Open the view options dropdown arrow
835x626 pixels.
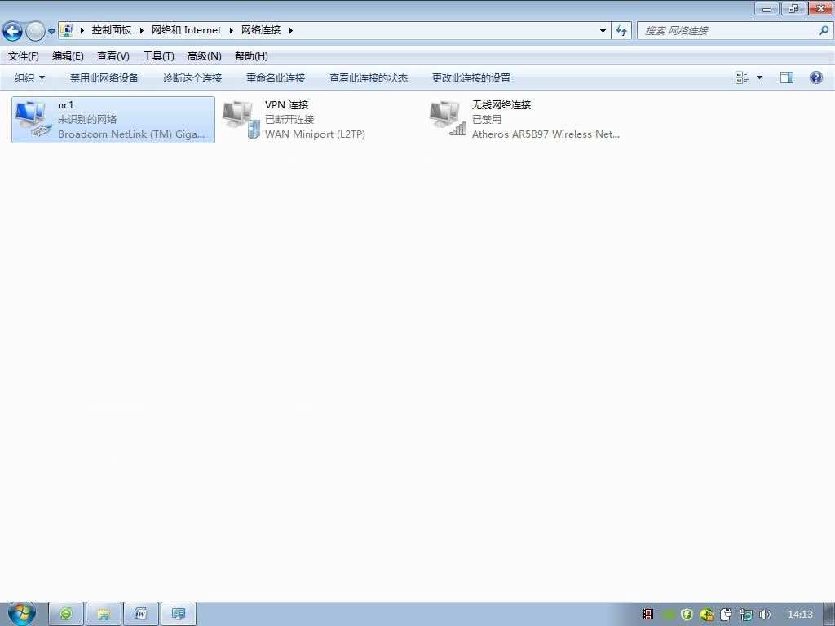(x=759, y=77)
